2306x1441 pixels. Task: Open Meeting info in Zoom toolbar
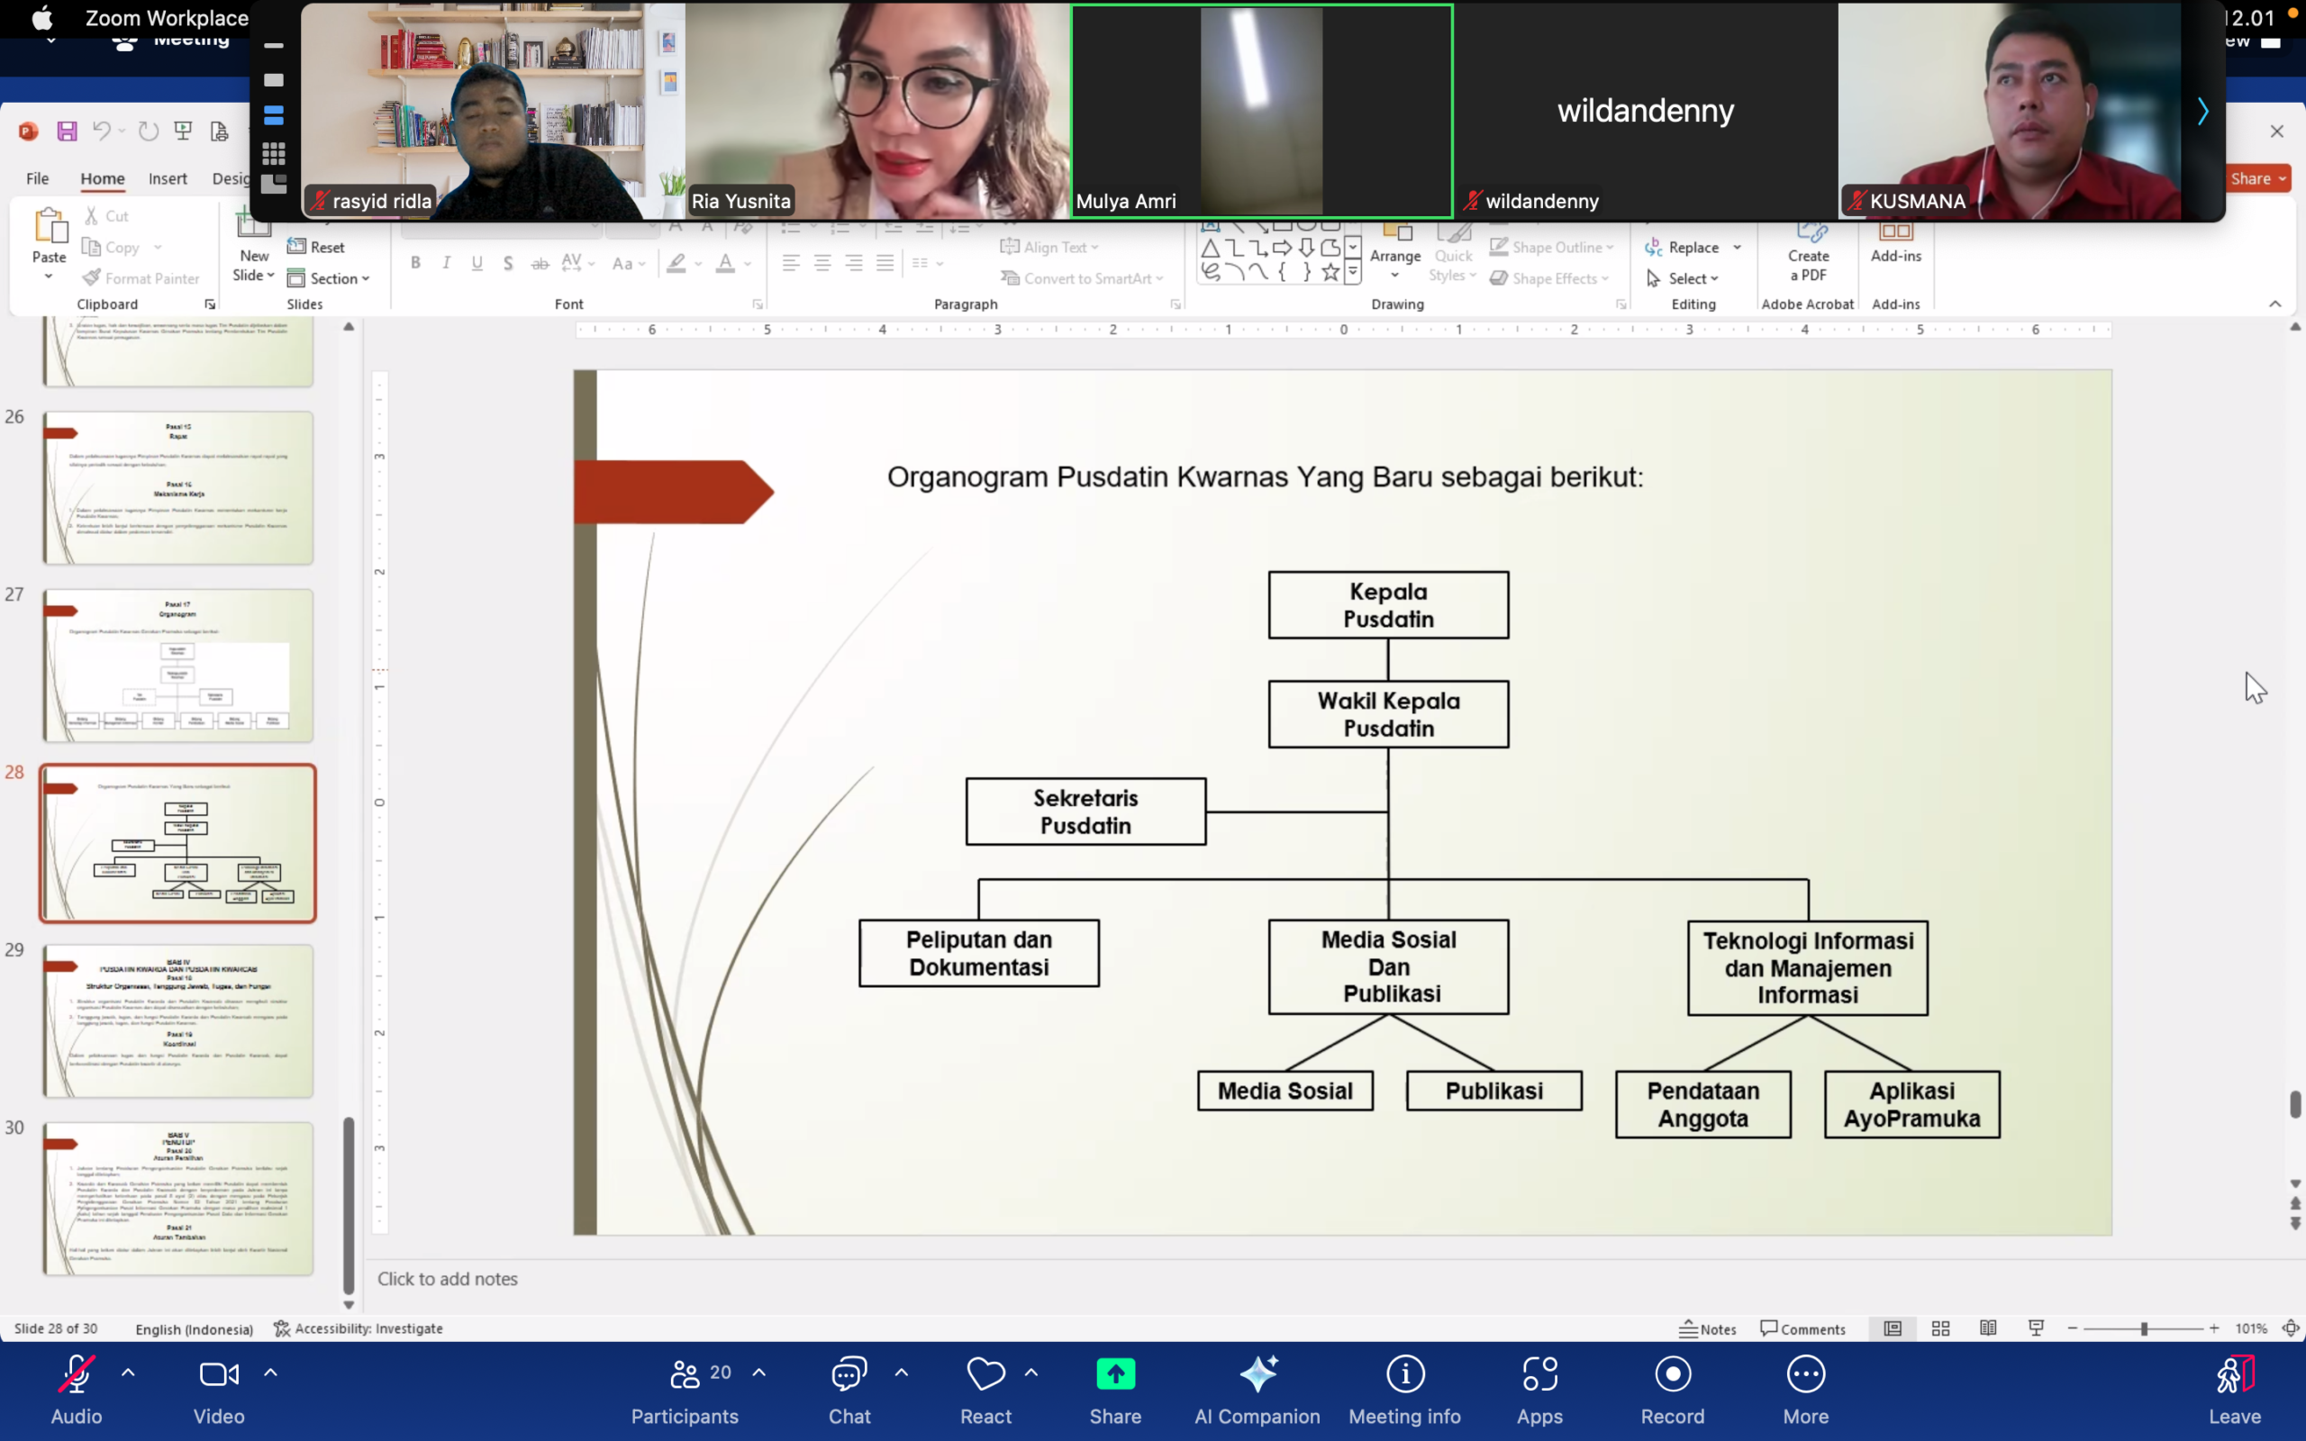(1404, 1390)
